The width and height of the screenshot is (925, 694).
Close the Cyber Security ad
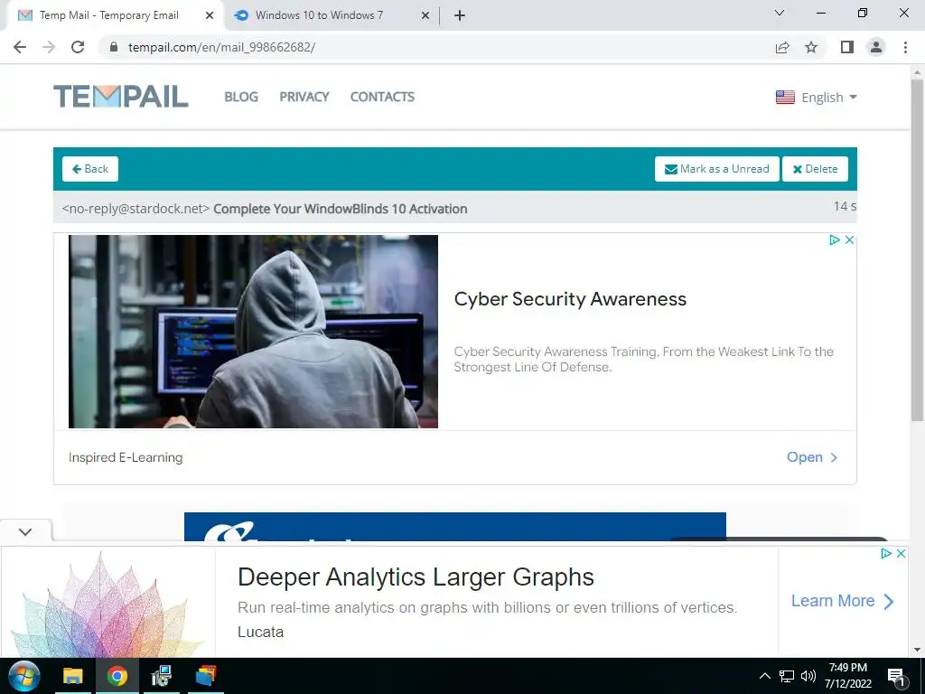(x=849, y=239)
